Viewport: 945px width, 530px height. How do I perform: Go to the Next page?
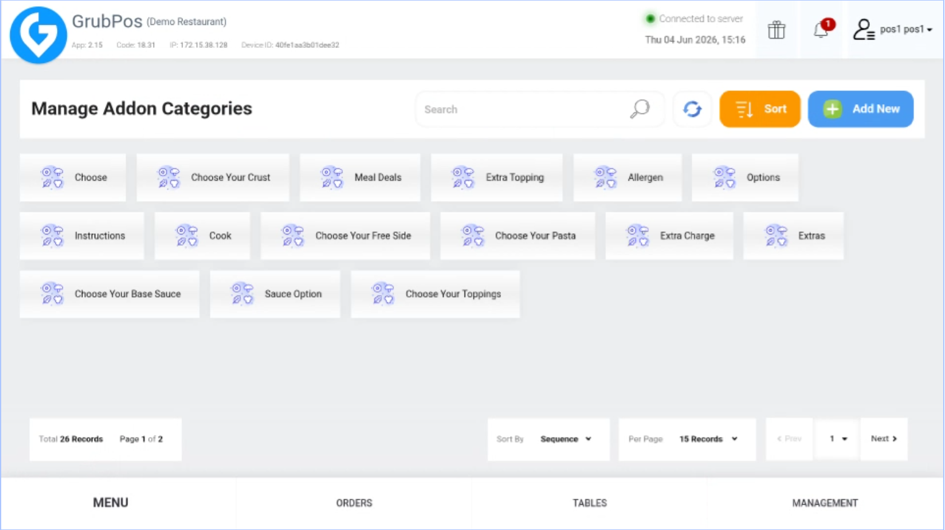tap(884, 439)
